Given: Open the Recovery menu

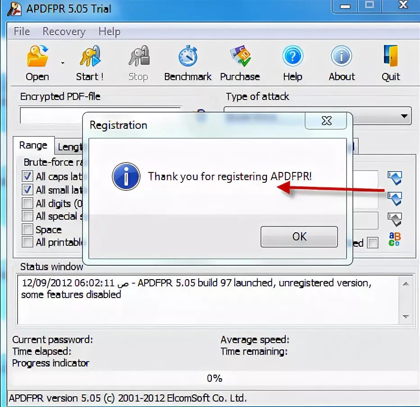Looking at the screenshot, I should [x=64, y=32].
